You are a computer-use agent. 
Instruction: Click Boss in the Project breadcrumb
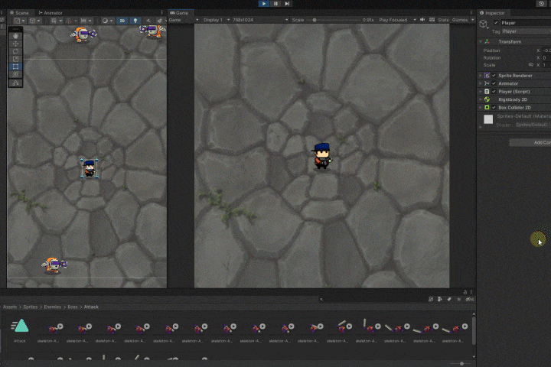73,307
